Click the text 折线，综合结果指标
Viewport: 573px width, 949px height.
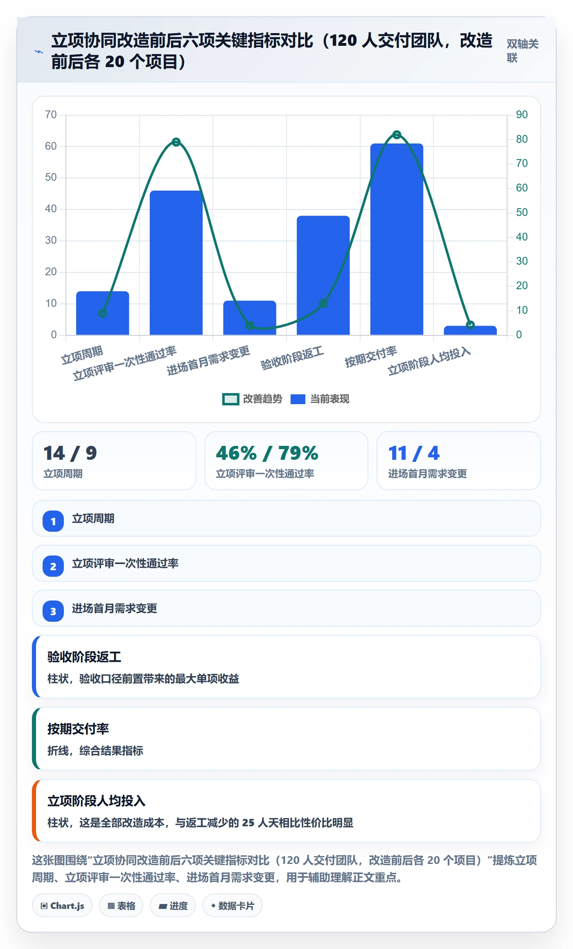[95, 751]
